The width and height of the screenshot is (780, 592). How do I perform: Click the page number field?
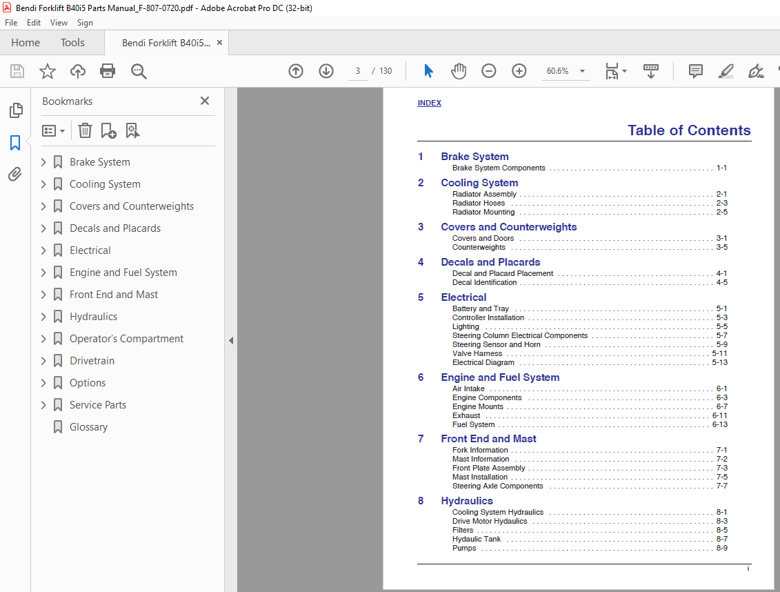pos(357,71)
